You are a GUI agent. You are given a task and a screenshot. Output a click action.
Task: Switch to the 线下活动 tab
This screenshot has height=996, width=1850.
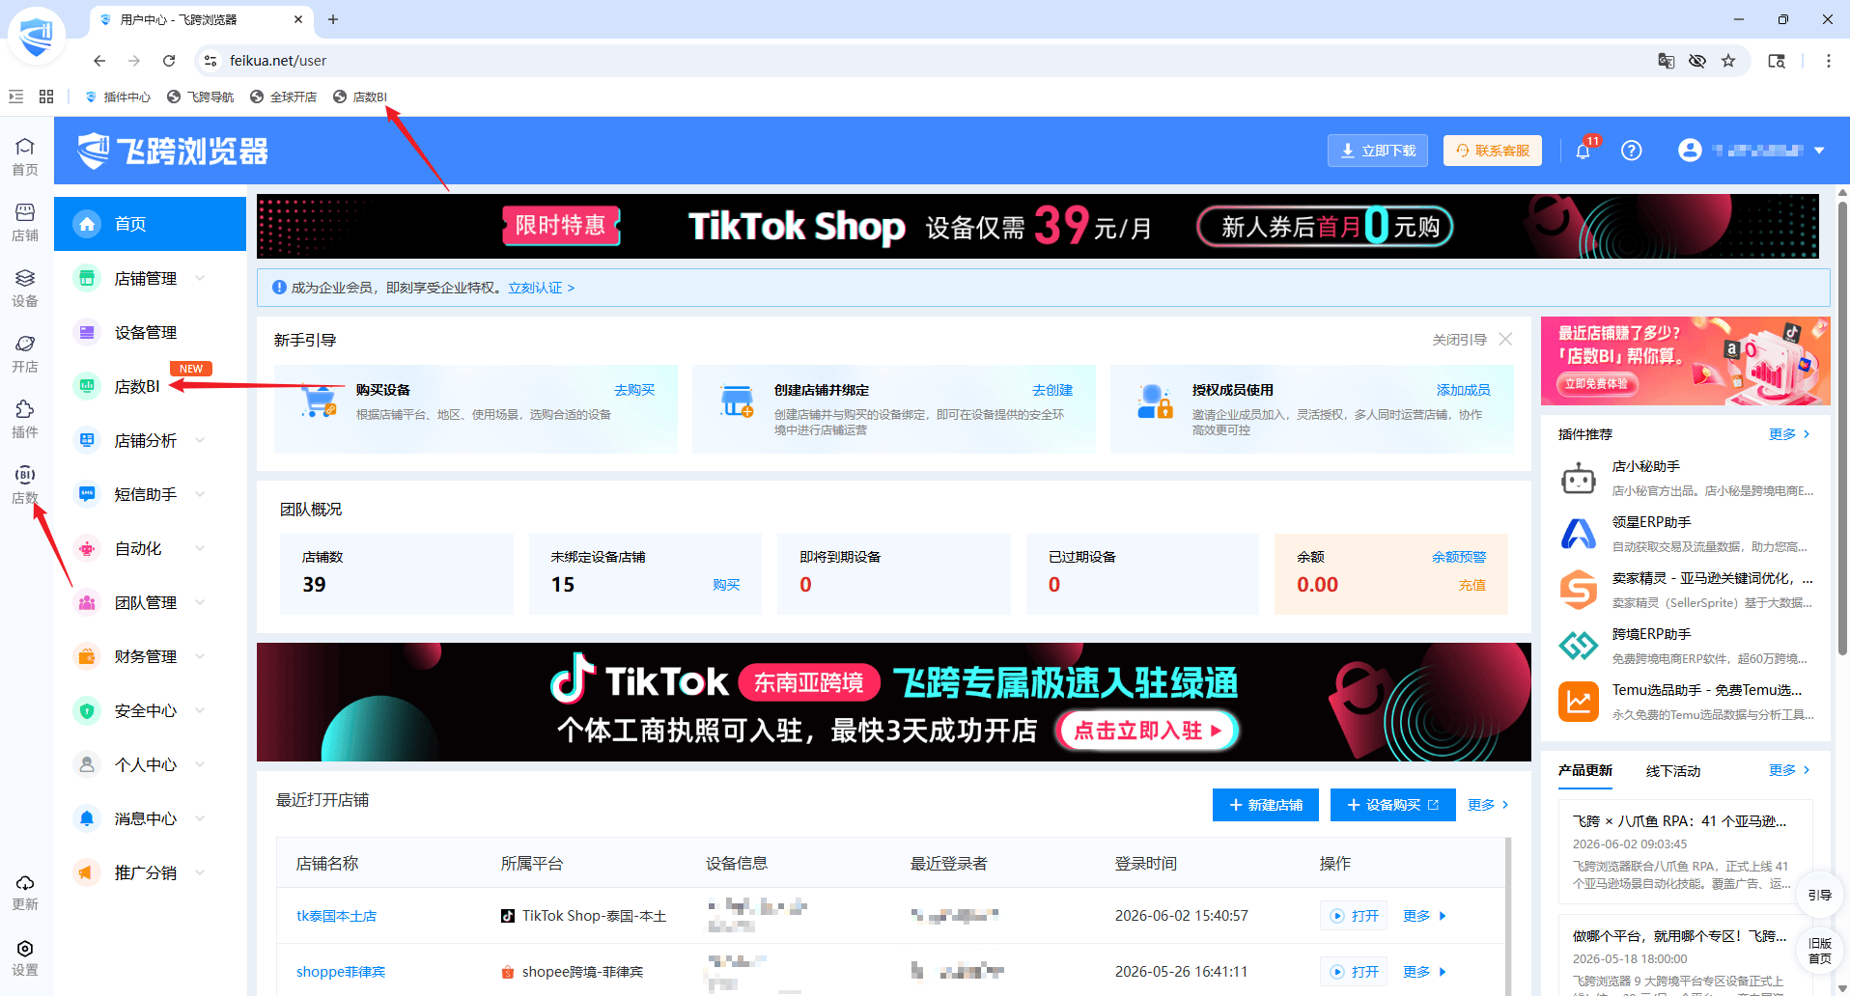[1673, 771]
